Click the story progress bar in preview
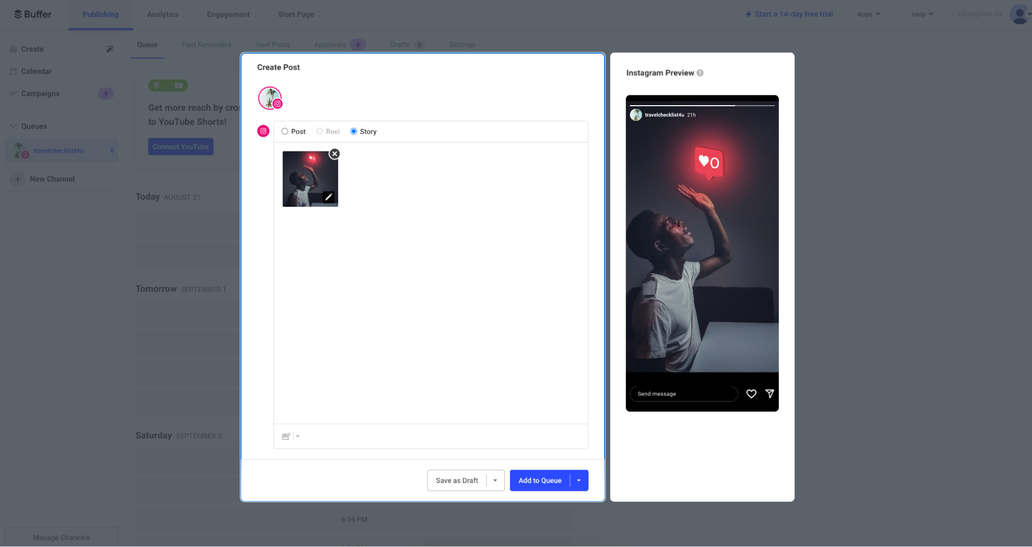 tap(702, 105)
